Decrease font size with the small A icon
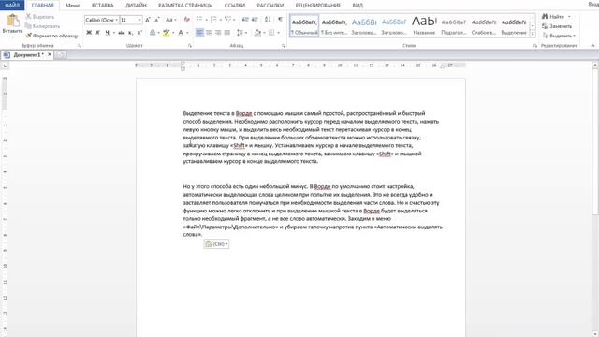This screenshot has height=337, width=599. [x=157, y=20]
